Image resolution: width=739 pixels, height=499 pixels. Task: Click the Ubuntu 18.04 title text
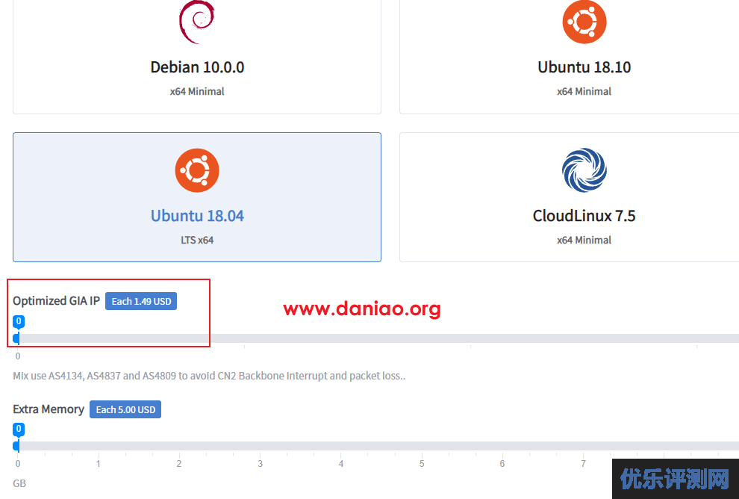197,216
